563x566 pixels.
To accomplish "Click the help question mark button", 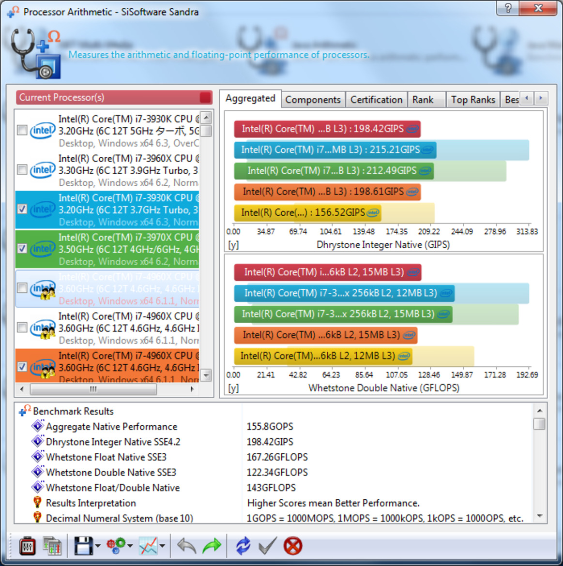I will 507,8.
